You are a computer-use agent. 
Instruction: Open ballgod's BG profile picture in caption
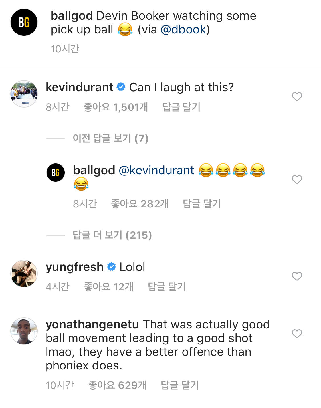(24, 22)
